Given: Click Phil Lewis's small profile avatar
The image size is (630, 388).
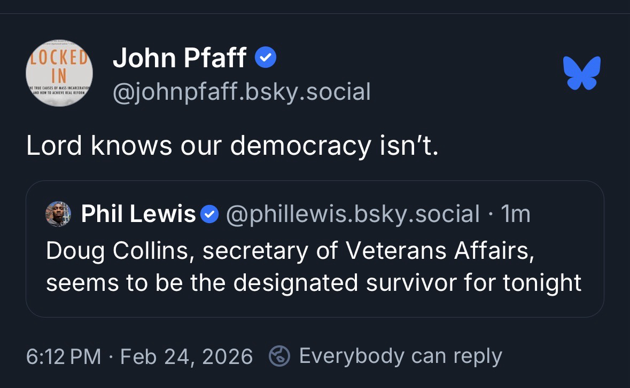Looking at the screenshot, I should coord(58,214).
